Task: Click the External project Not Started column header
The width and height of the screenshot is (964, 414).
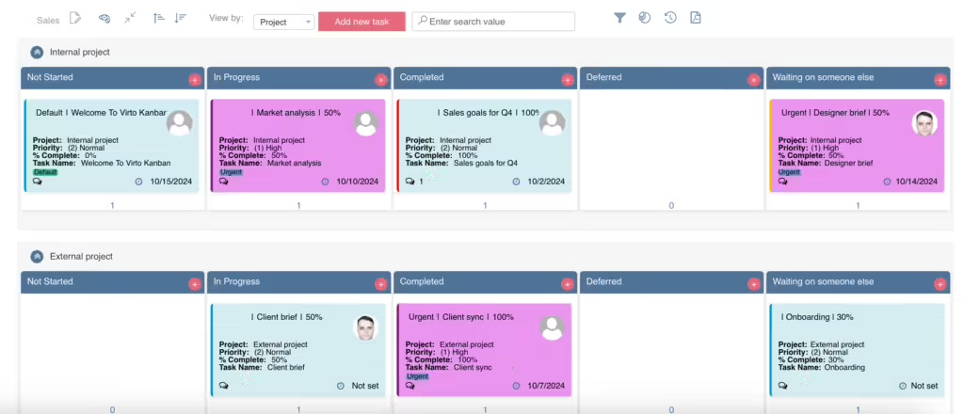Action: pos(113,282)
